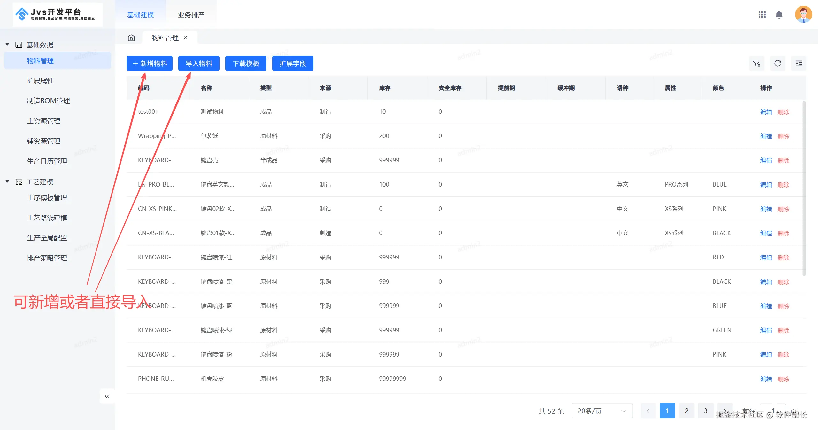Collapse the 基础数据 tree group
Viewport: 818px width, 430px height.
[7, 45]
